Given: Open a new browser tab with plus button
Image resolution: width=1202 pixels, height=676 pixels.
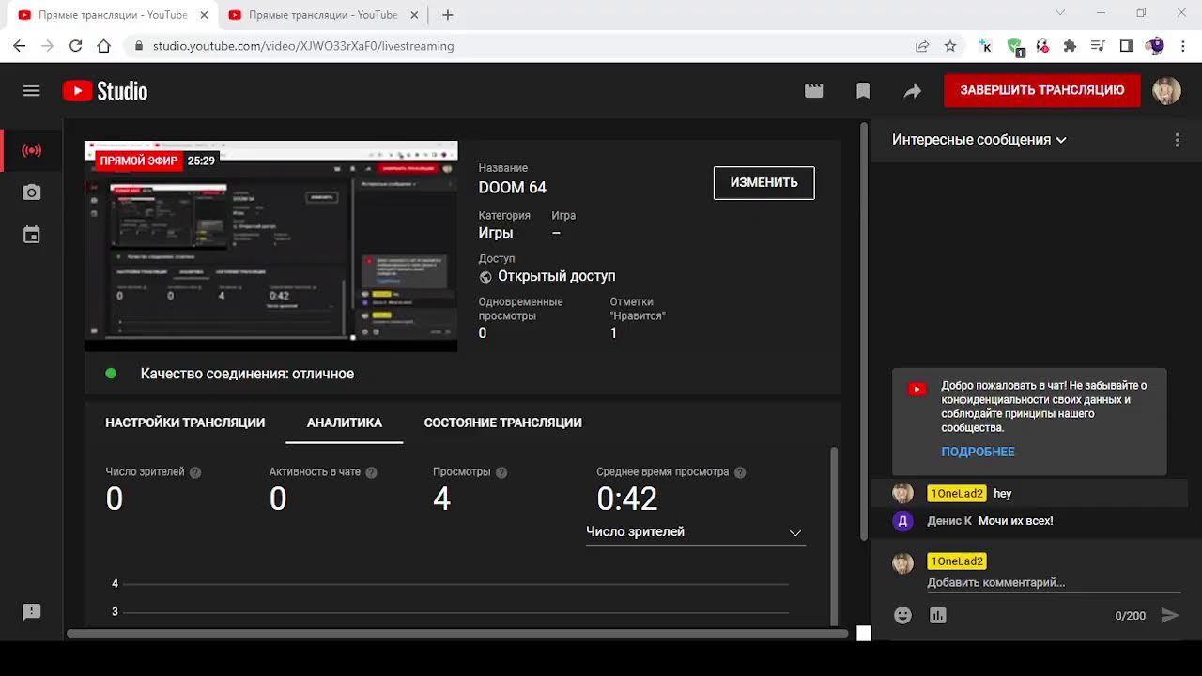Looking at the screenshot, I should (448, 15).
